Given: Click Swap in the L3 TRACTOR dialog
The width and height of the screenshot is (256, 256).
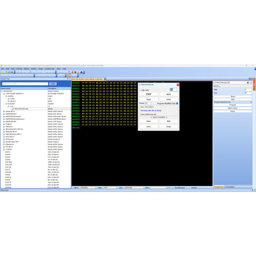Looking at the screenshot, I should coord(168,126).
